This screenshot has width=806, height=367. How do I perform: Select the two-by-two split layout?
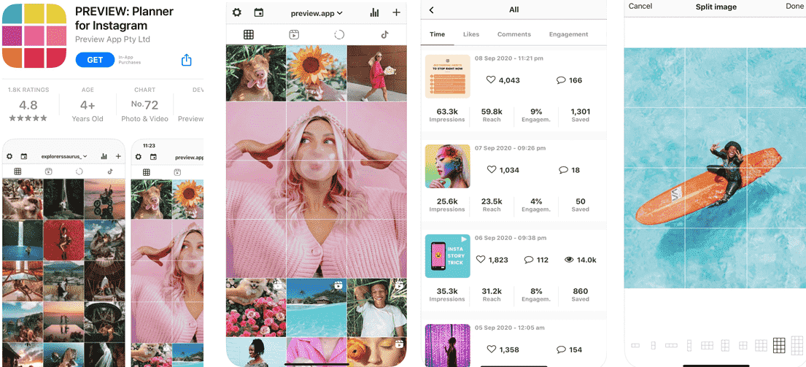click(743, 345)
